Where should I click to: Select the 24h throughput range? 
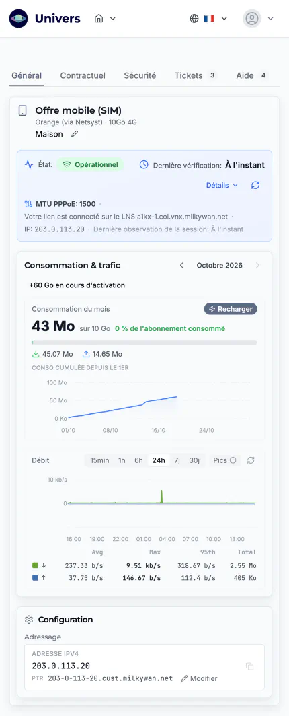click(159, 460)
